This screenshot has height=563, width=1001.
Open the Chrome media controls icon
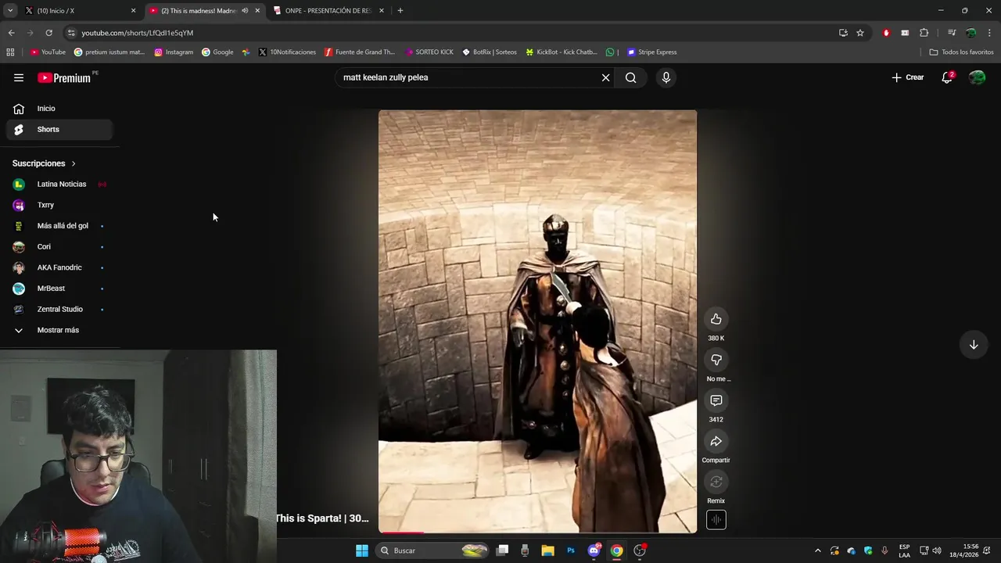point(951,33)
